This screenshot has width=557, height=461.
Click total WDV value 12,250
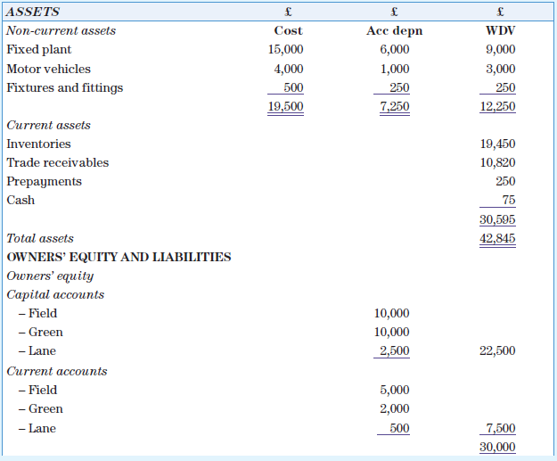pos(497,106)
